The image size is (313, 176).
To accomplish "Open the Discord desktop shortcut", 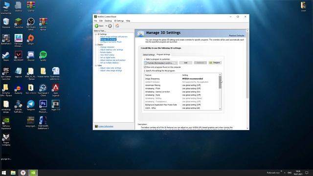I will pos(31,56).
